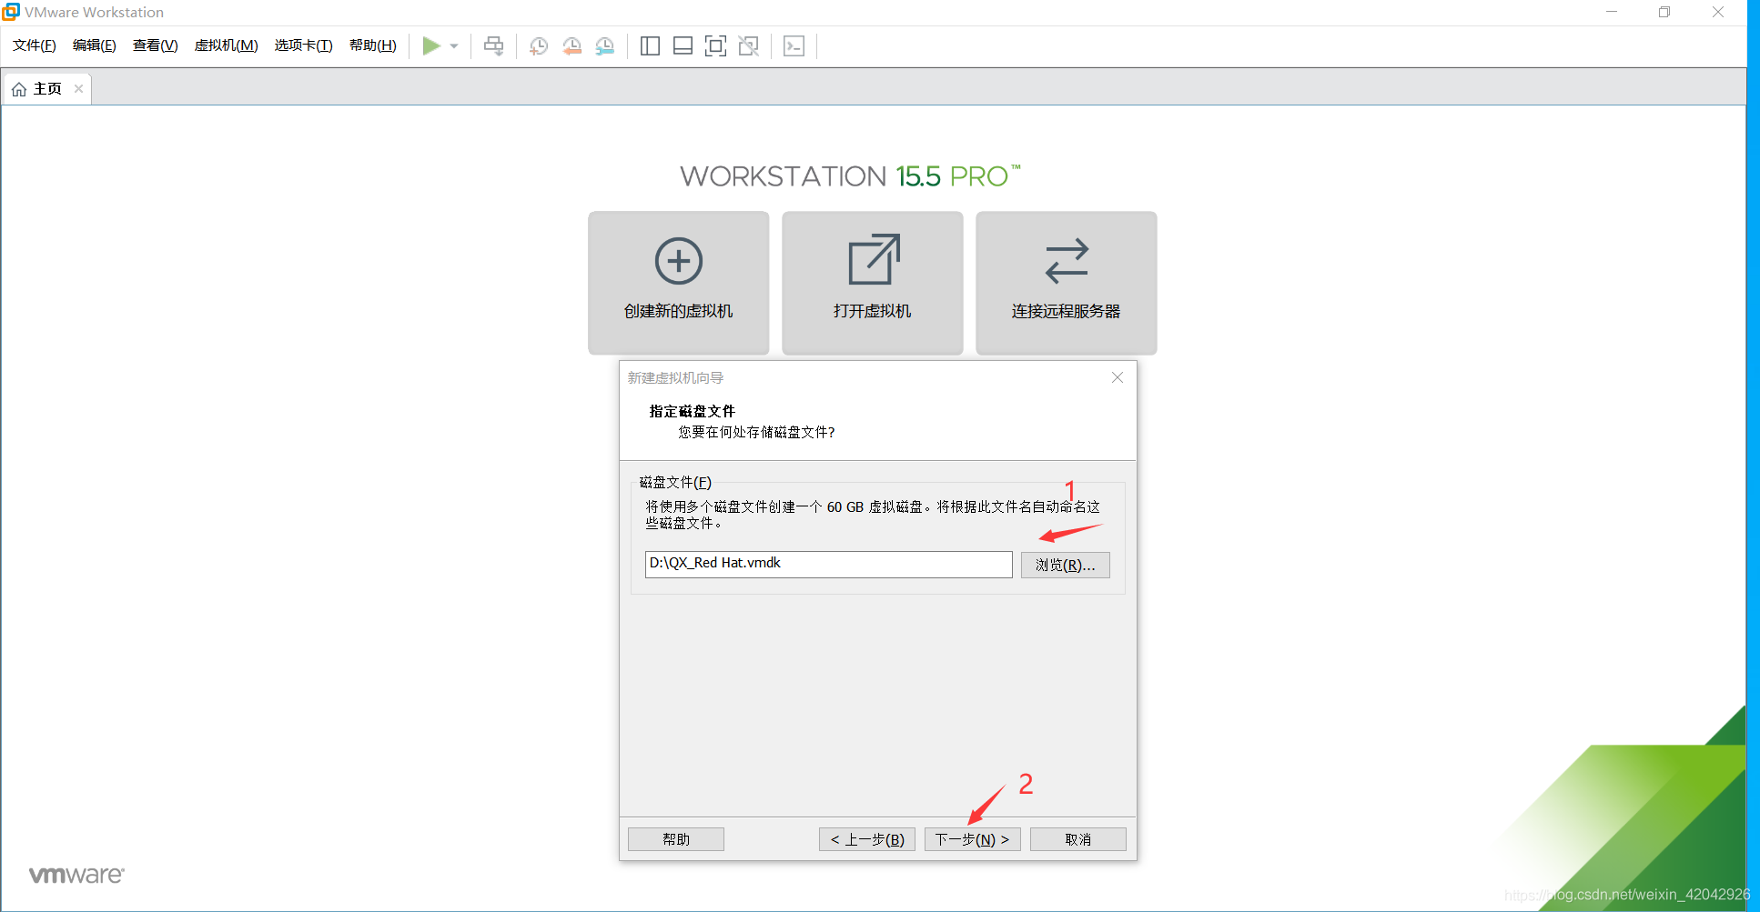Close the 主页 tab
The image size is (1760, 912).
point(79,89)
